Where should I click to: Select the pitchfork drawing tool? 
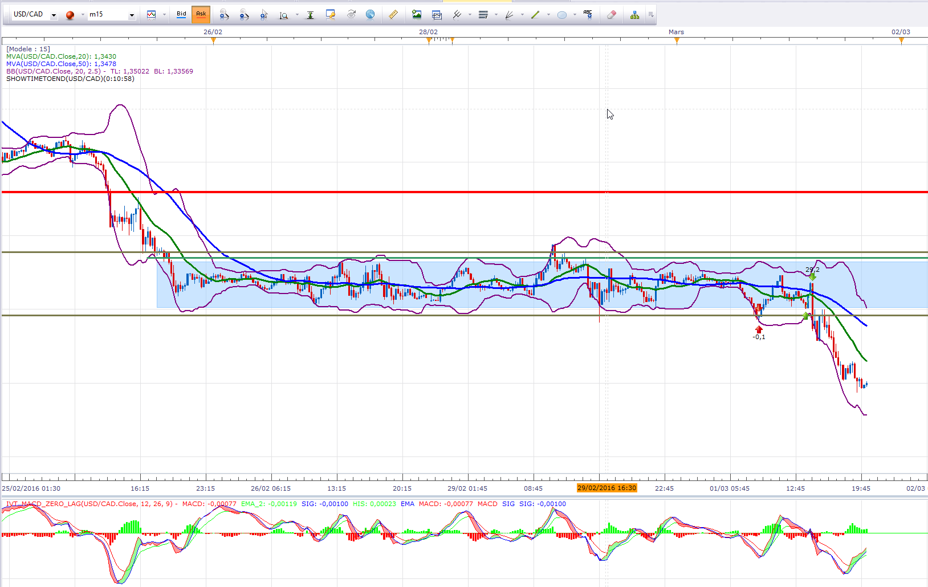457,15
